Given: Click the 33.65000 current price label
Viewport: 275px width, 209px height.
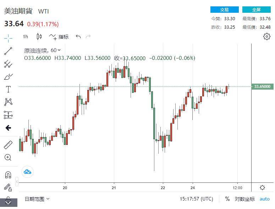Looking at the screenshot, I should (x=262, y=86).
